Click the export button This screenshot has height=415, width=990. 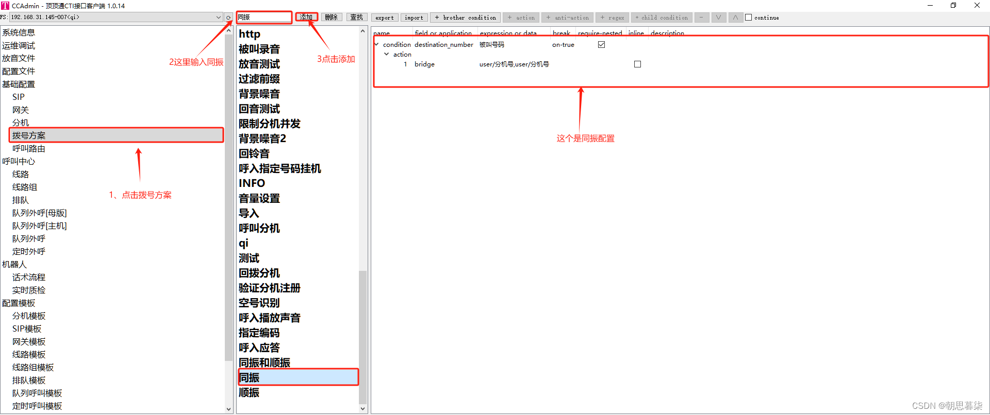385,18
